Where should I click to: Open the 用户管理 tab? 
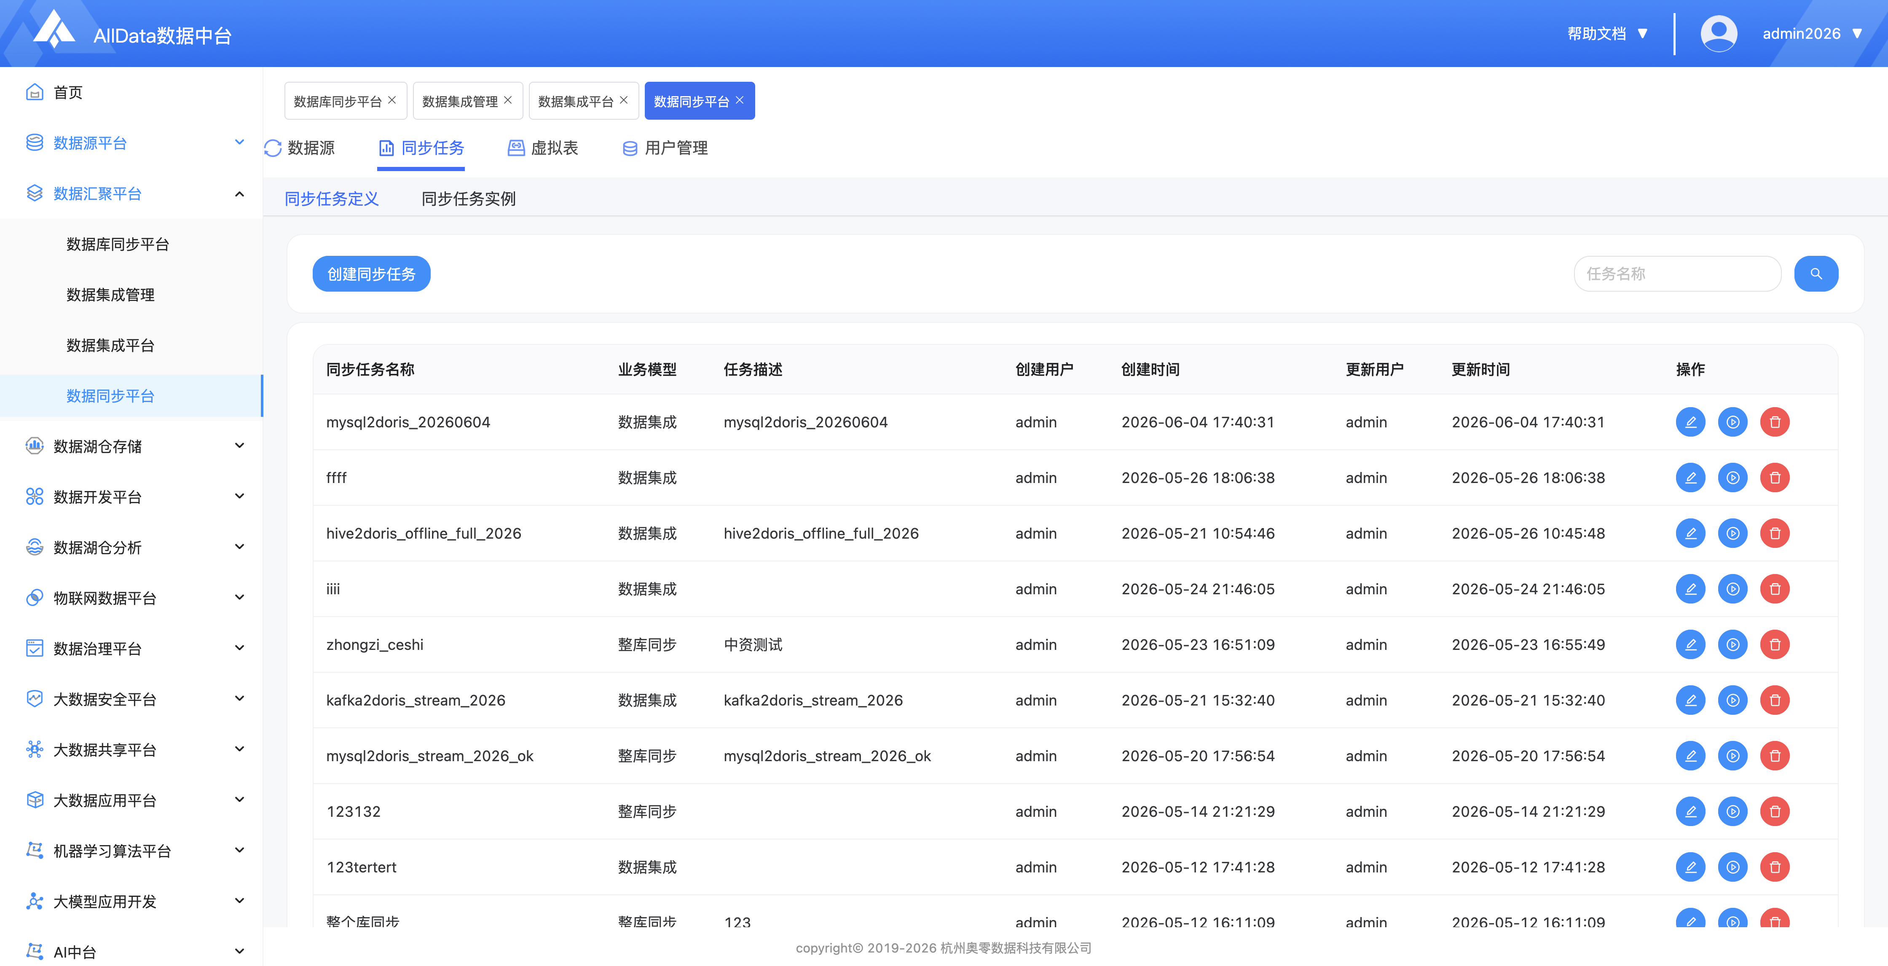coord(665,148)
